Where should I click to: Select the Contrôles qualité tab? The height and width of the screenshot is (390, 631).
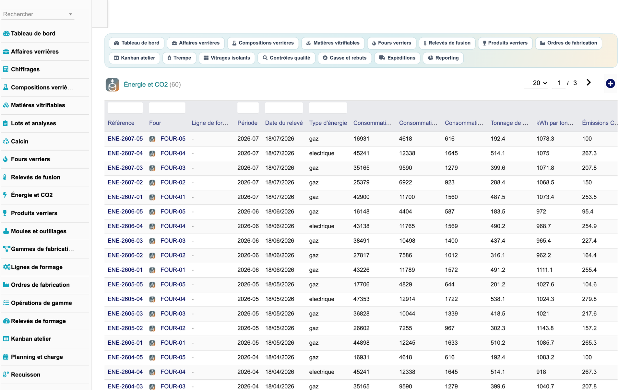[x=286, y=58]
